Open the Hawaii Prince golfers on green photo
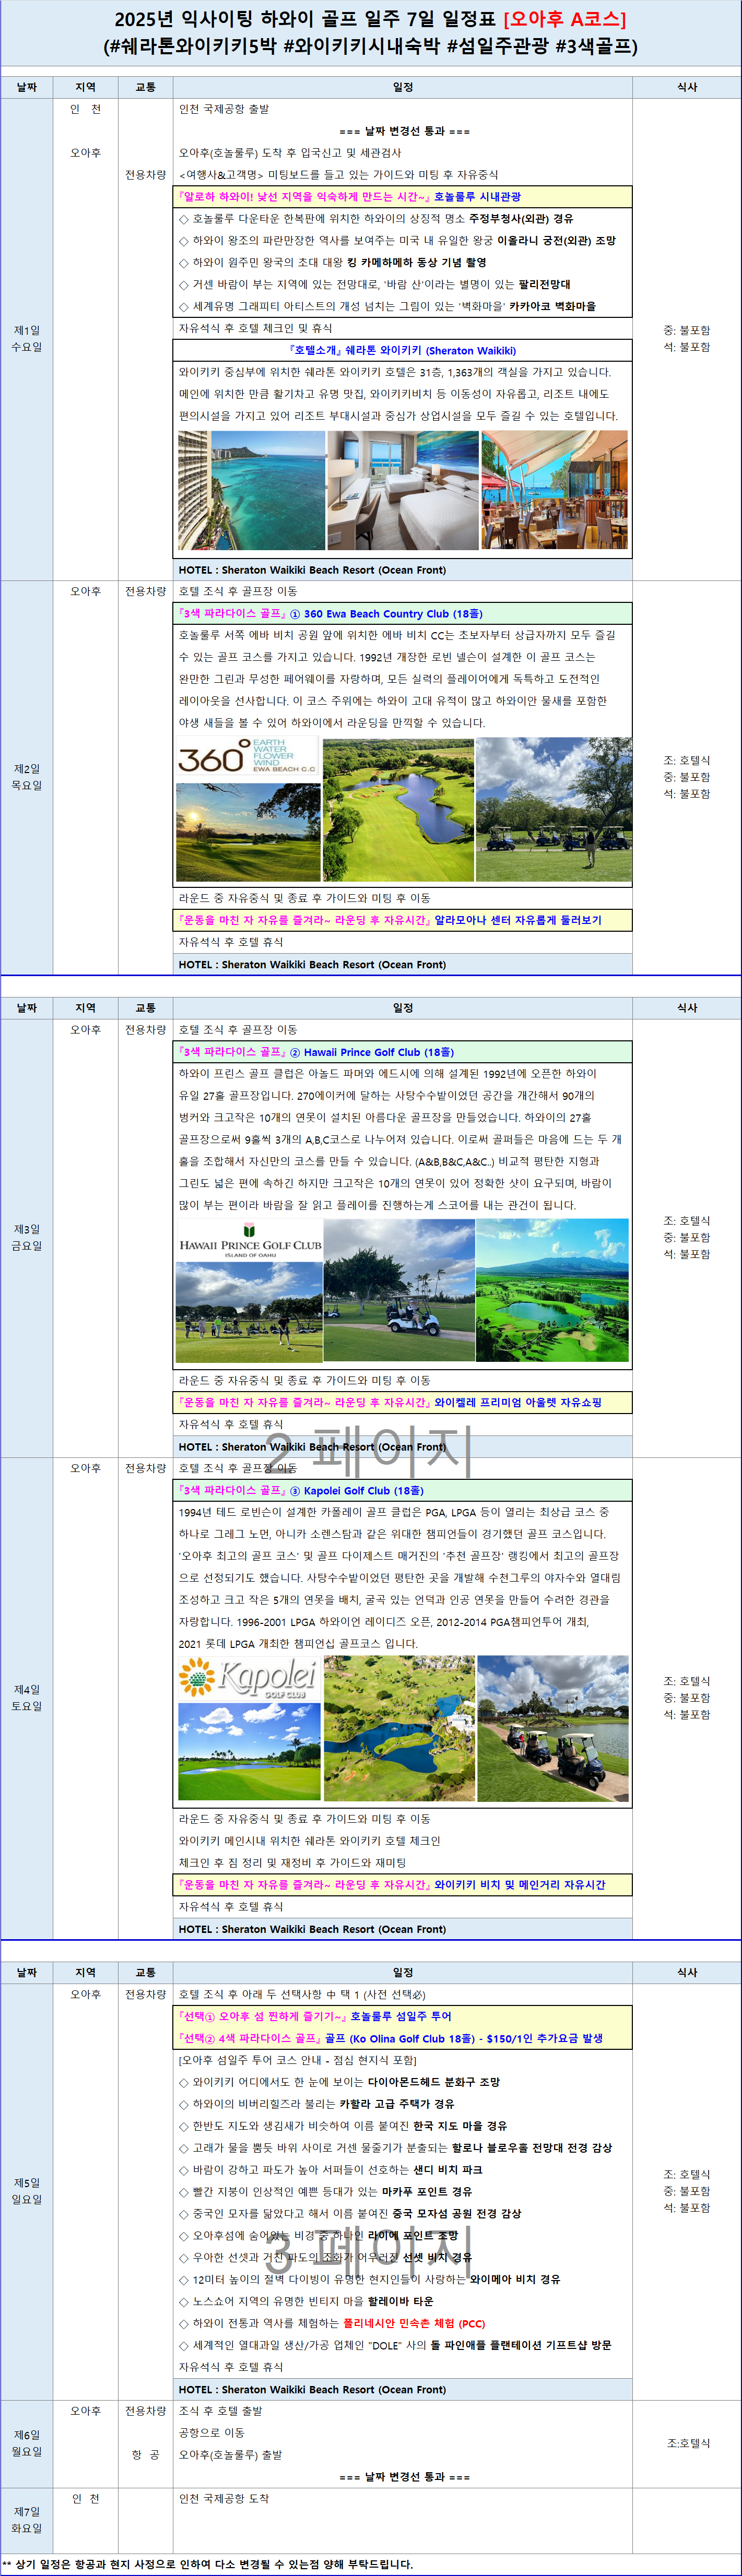The image size is (742, 2576). click(x=249, y=1312)
